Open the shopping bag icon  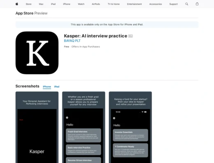click(197, 4)
